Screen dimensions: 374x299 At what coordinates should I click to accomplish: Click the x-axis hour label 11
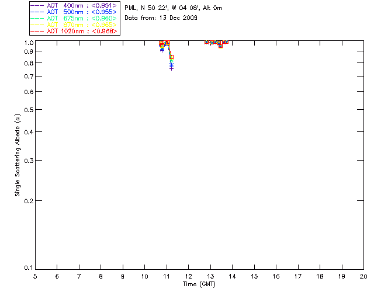tap(167, 276)
